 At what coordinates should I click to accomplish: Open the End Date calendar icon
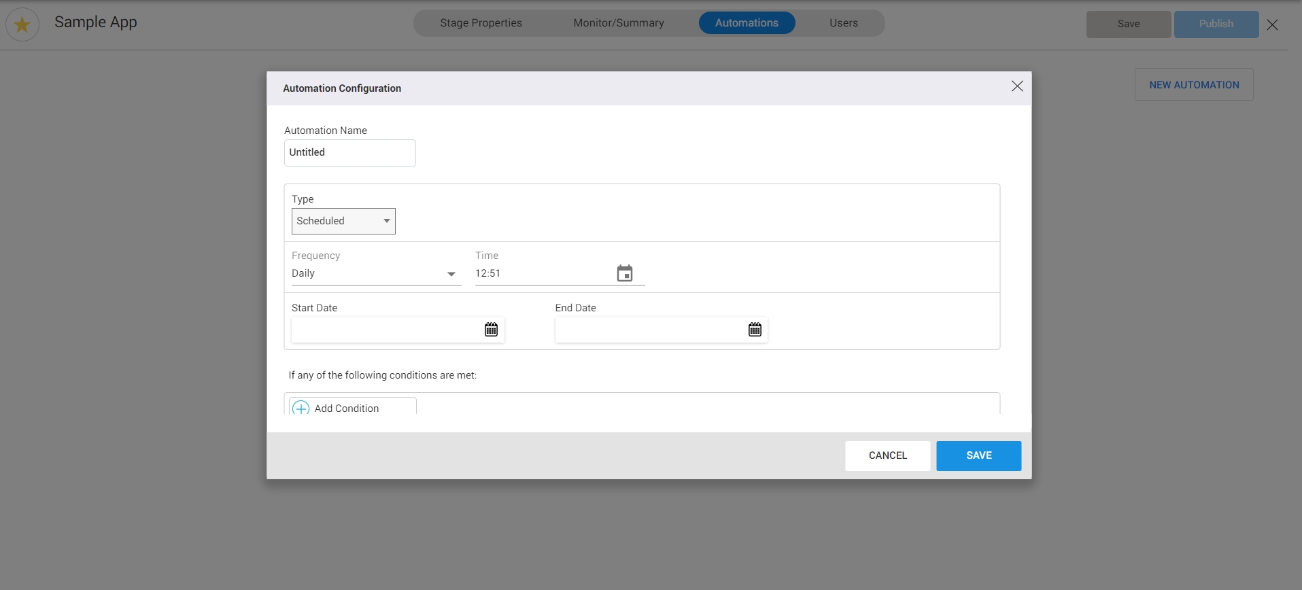755,330
